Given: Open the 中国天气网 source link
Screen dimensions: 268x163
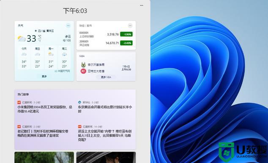Looking at the screenshot, I should coord(62,71).
